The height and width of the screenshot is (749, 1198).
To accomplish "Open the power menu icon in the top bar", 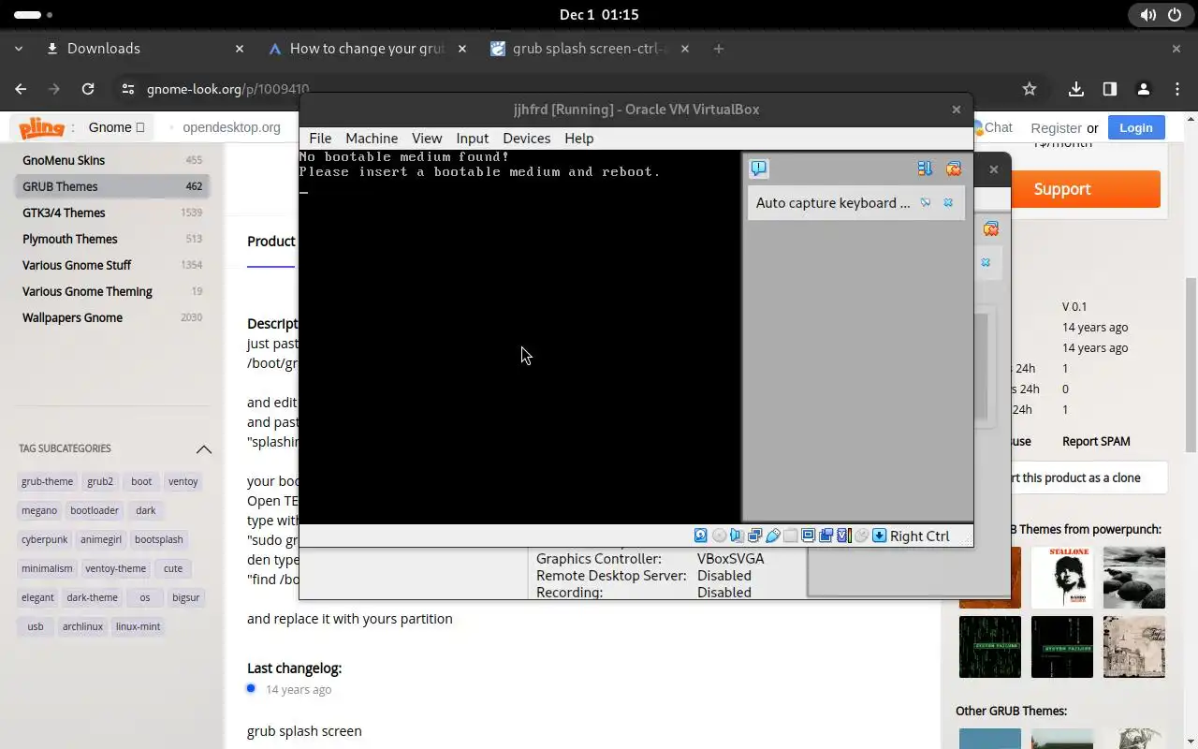I will point(1175,15).
